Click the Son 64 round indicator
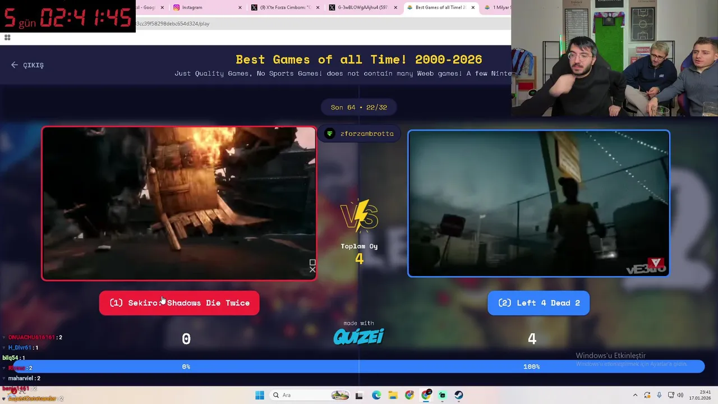The image size is (718, 404). click(359, 107)
